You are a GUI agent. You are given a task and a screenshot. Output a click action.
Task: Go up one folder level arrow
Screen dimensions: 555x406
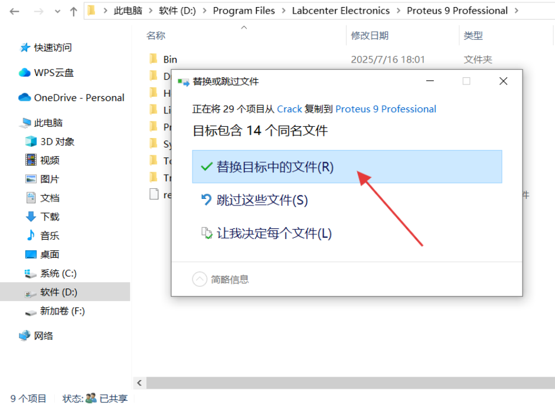pyautogui.click(x=73, y=12)
